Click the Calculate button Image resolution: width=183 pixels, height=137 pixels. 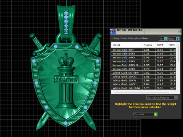point(146,114)
